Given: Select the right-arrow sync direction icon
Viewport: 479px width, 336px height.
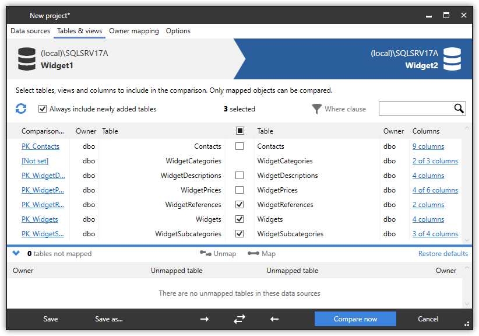Looking at the screenshot, I should point(204,319).
